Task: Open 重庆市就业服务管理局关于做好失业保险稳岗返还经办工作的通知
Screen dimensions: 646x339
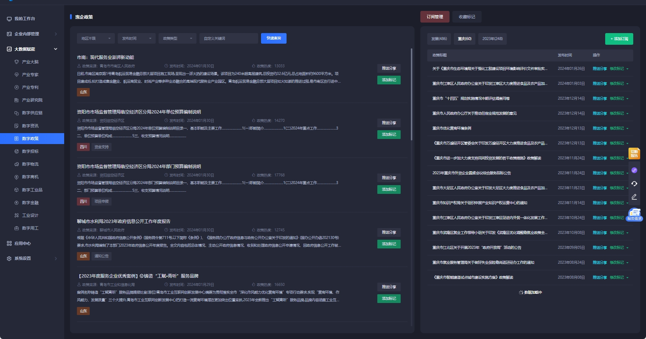Action: click(483, 263)
